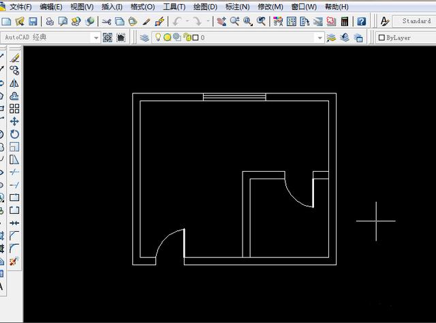Image resolution: width=436 pixels, height=323 pixels.
Task: Open the QuickCalc calculator
Action: pyautogui.click(x=345, y=21)
